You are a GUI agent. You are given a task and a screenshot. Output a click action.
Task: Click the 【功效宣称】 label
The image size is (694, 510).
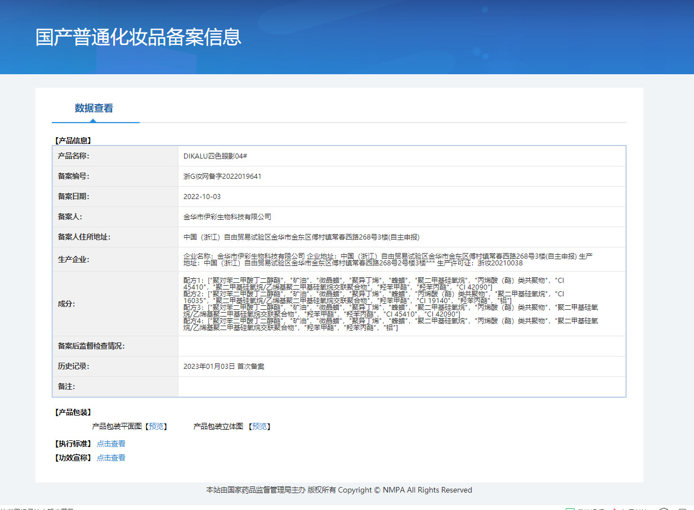point(73,458)
